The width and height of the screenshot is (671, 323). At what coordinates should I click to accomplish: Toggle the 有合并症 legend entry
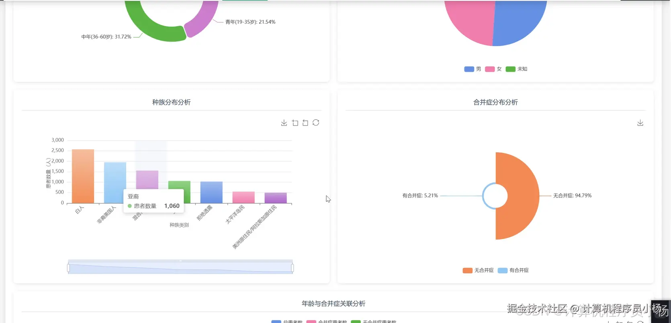pos(513,270)
